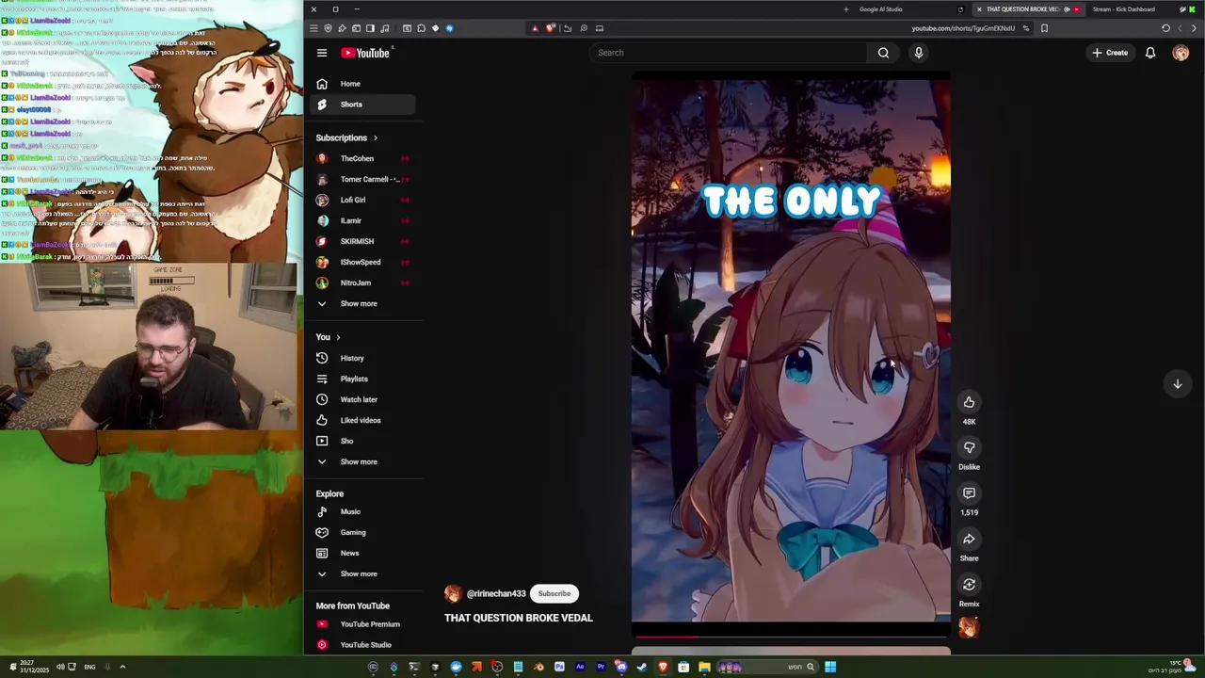Viewport: 1205px width, 678px height.
Task: Open the Windows Start menu
Action: 830,667
